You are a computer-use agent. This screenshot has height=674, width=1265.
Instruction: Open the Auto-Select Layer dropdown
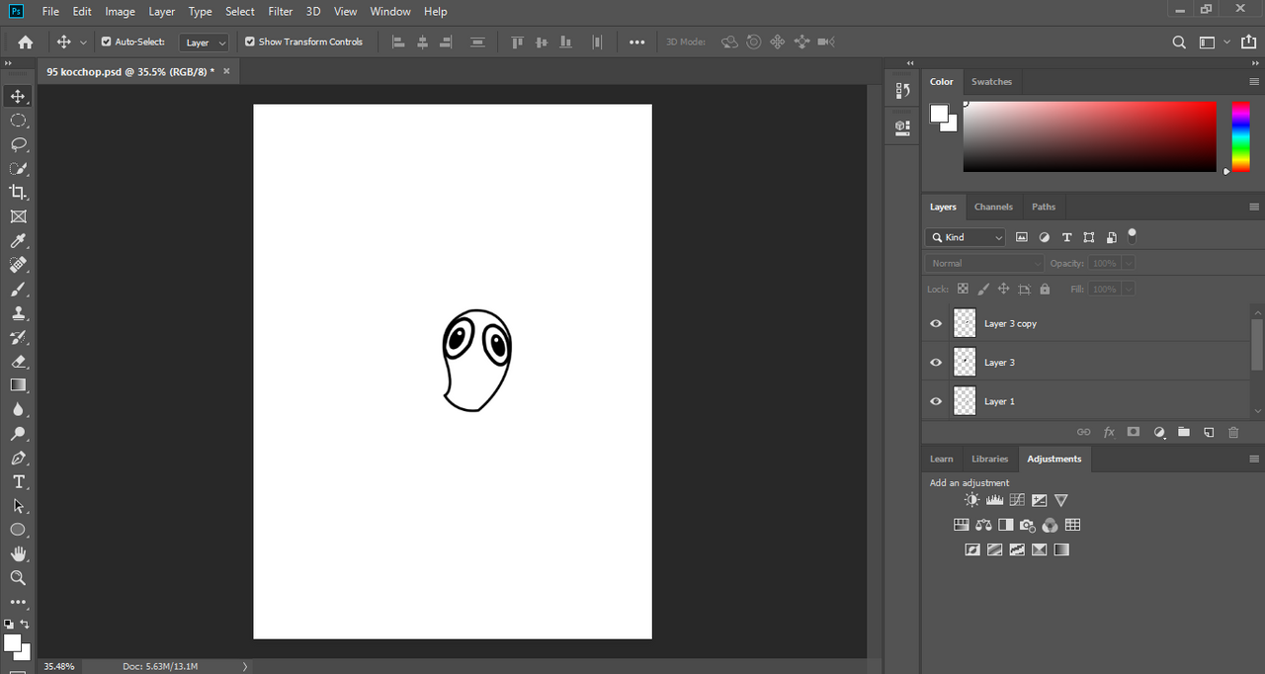point(206,42)
